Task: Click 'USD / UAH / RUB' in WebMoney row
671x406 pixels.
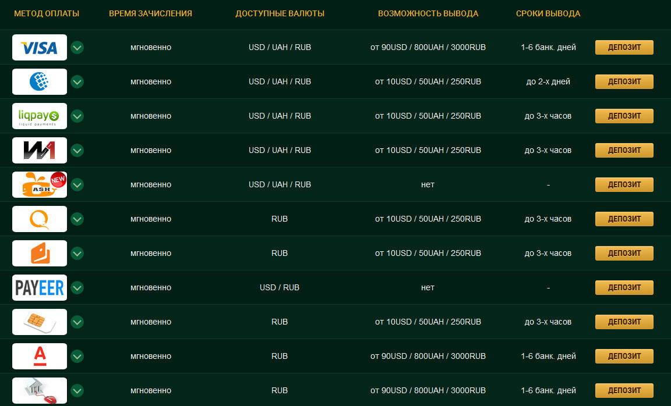Action: pos(280,81)
